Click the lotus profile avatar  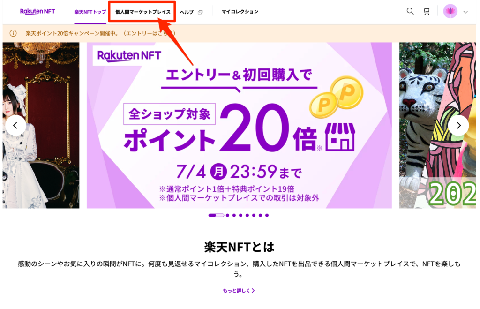(x=450, y=12)
